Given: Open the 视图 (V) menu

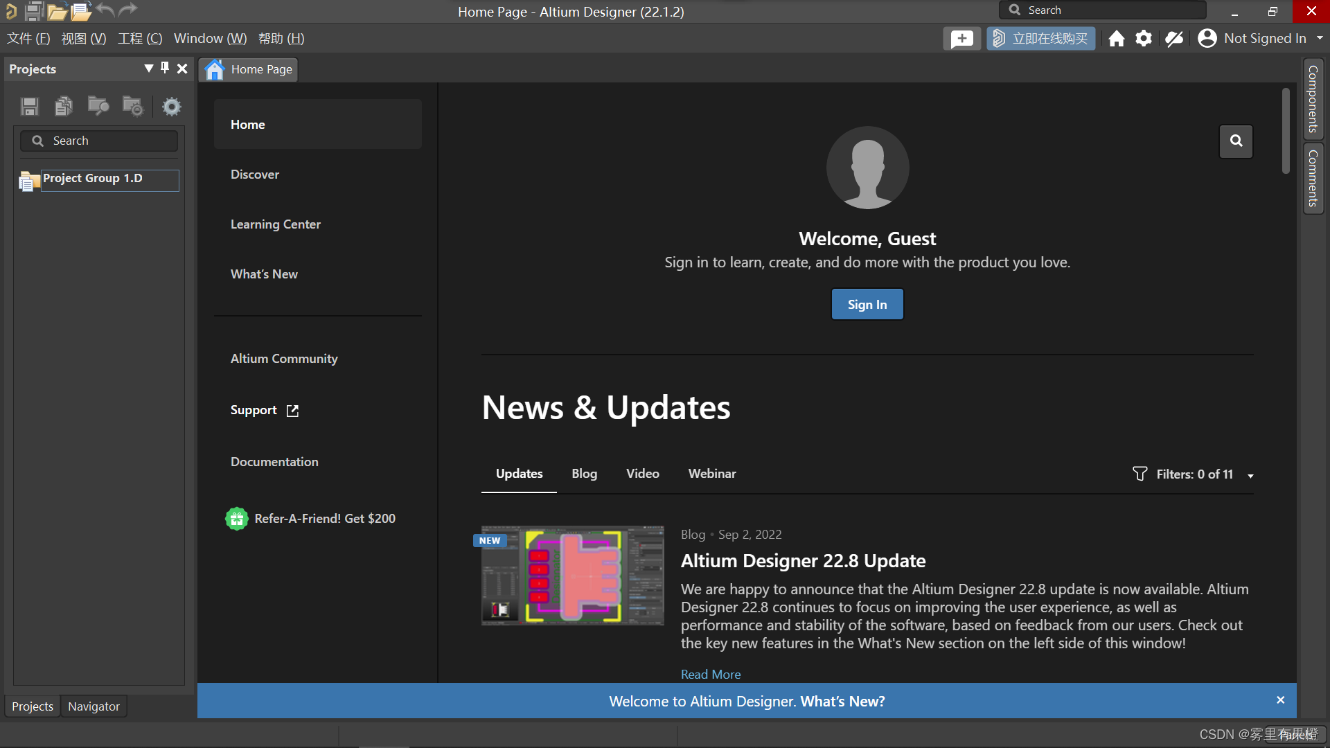Looking at the screenshot, I should tap(84, 39).
